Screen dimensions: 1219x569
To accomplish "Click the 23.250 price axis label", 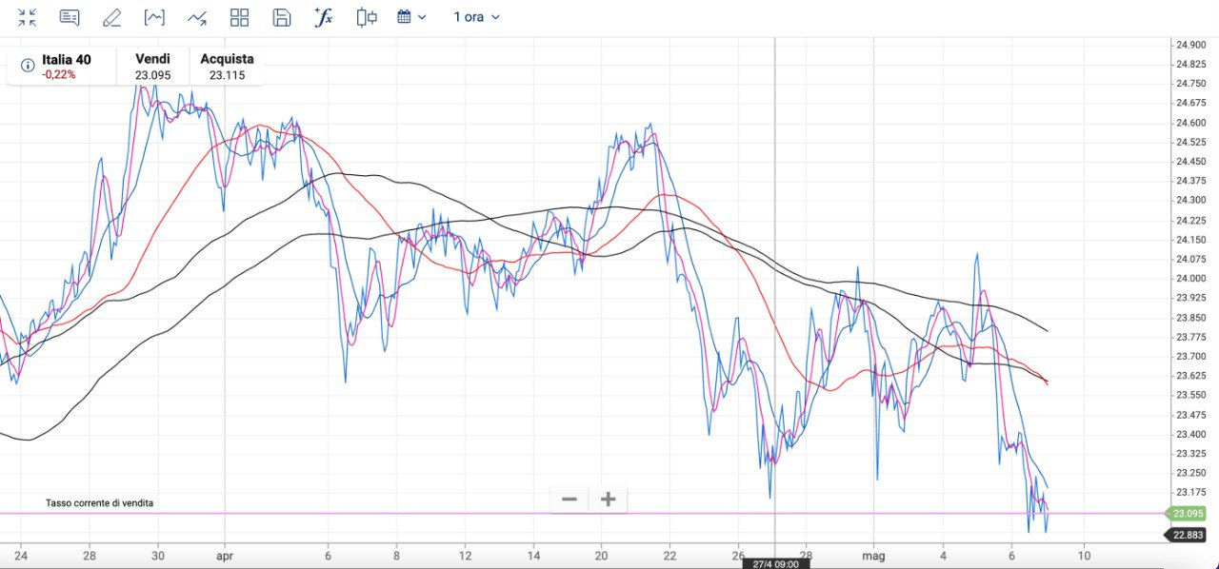I will (1190, 473).
